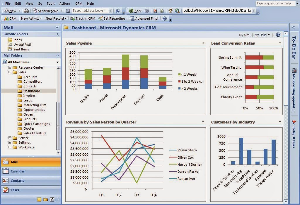Open the Tools menu
Image resolution: width=300 pixels, height=205 pixels.
(51, 4)
